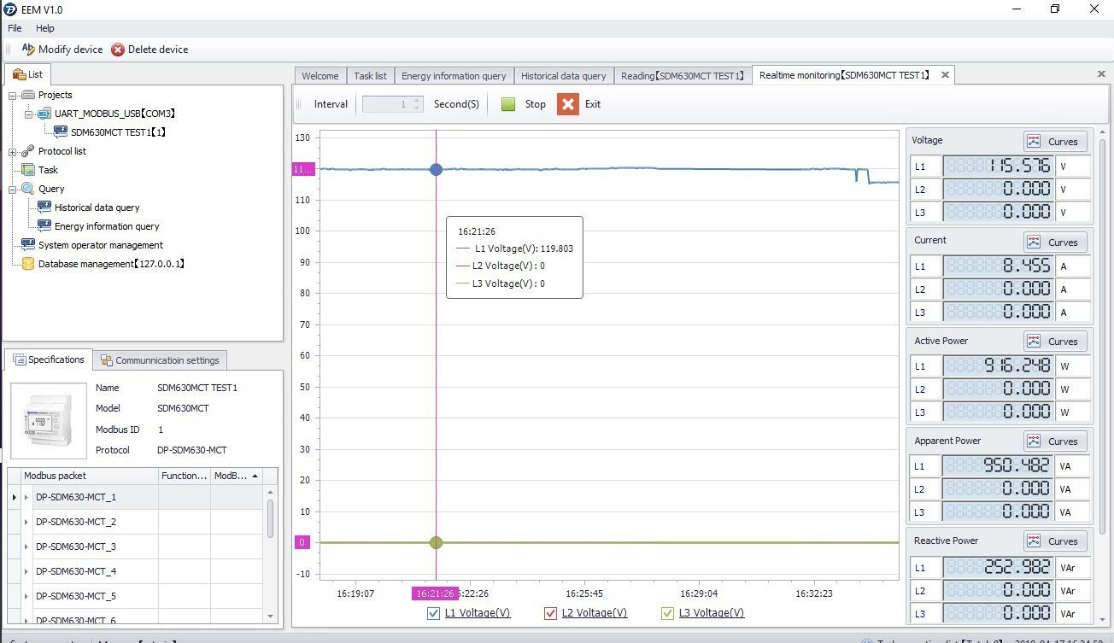Expand the Protocol list node
1114x643 pixels.
tap(13, 151)
